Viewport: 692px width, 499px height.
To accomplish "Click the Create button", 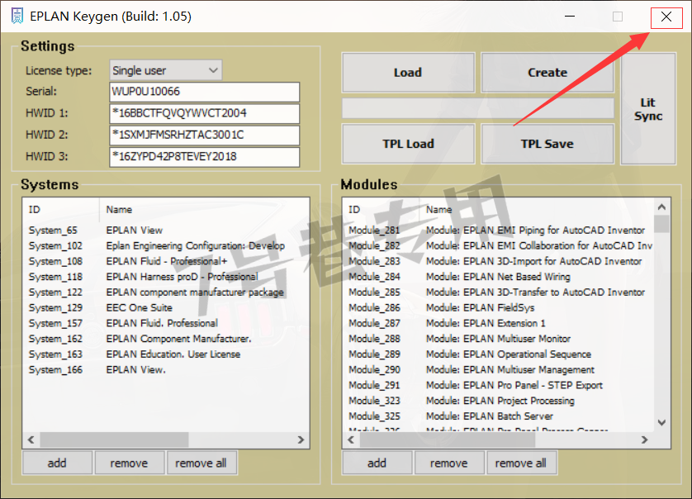I will pyautogui.click(x=547, y=73).
